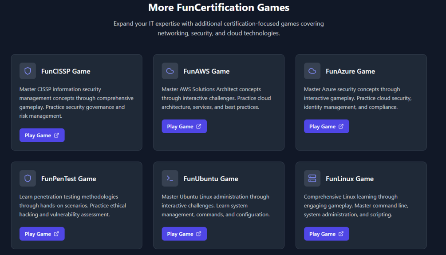
Task: Click the shield icon beside FunCISSP Game
Action: [28, 71]
